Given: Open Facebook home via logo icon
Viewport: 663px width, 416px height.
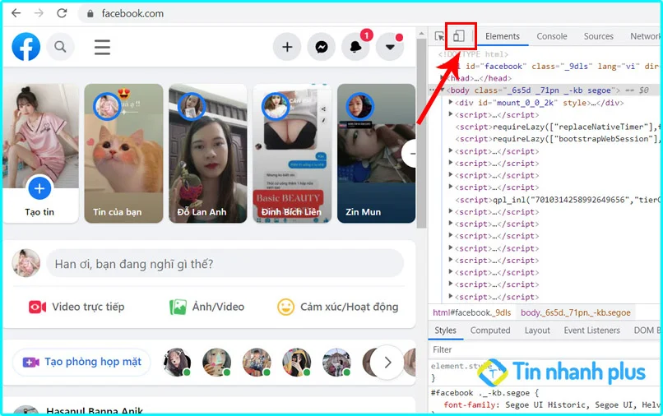Looking at the screenshot, I should (x=26, y=47).
